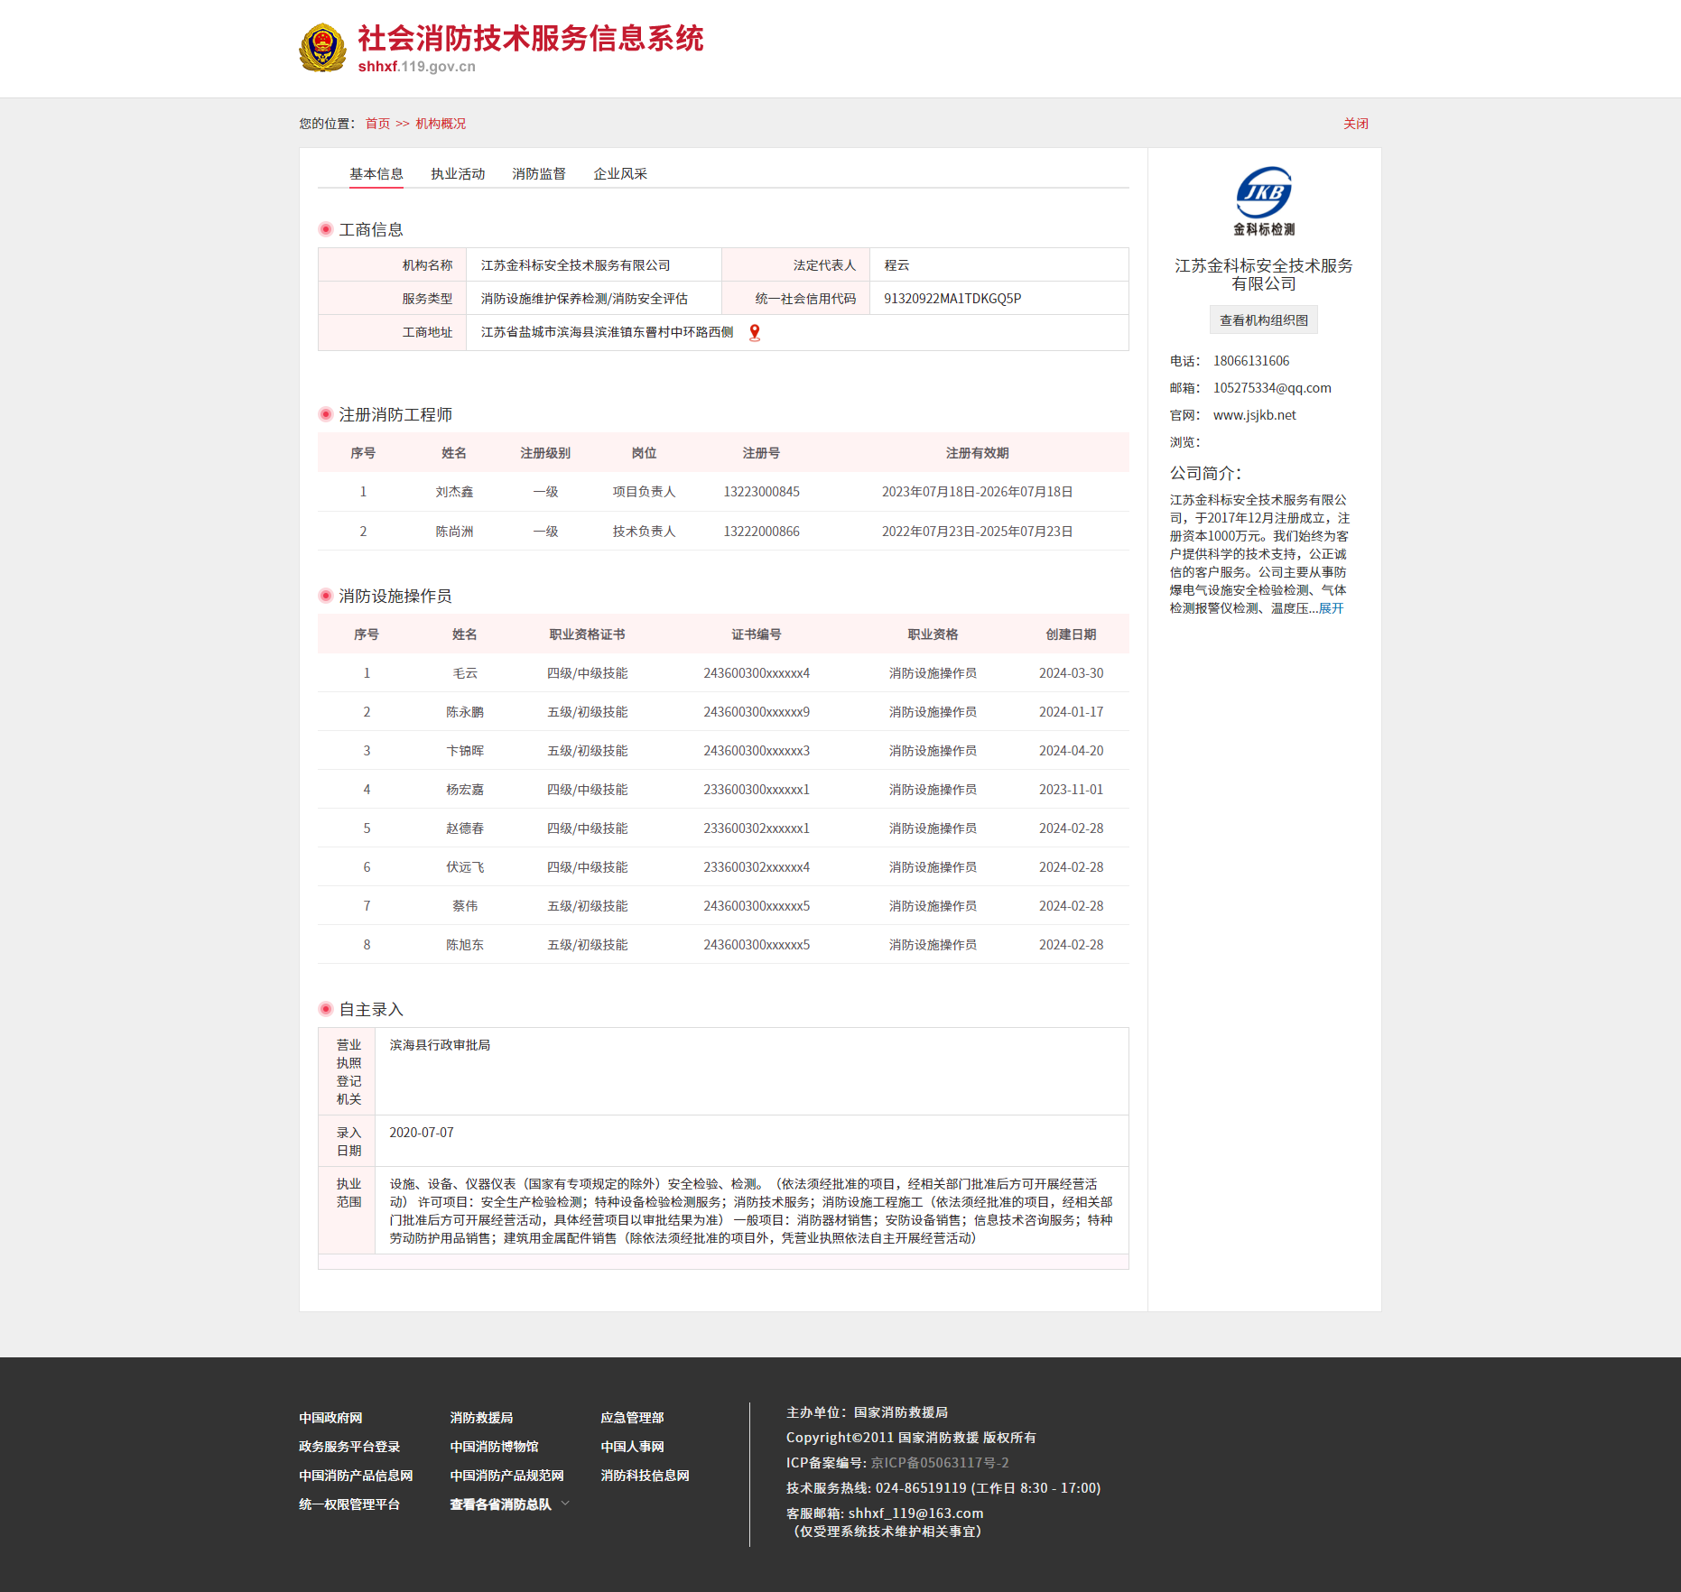Expand company intro with 展开 link

click(1331, 608)
